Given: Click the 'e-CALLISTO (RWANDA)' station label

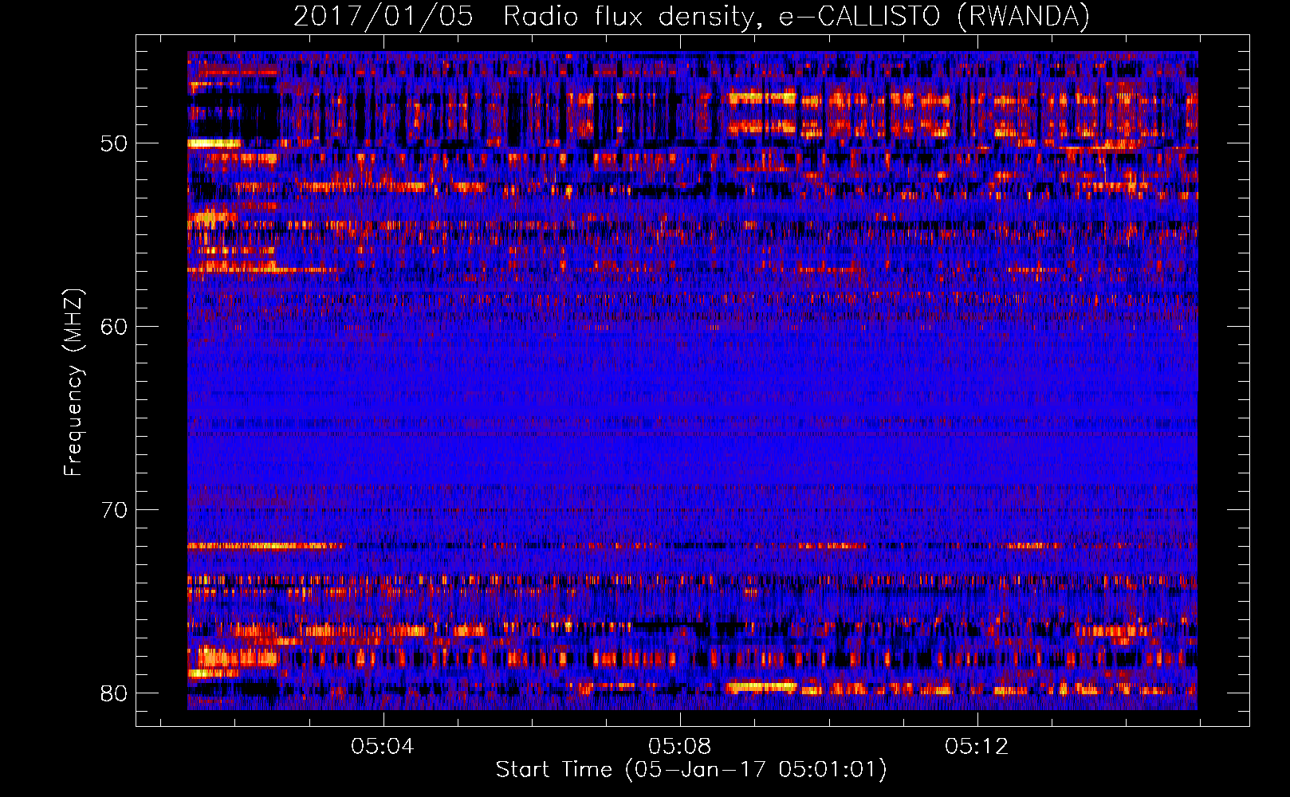Looking at the screenshot, I should 934,17.
